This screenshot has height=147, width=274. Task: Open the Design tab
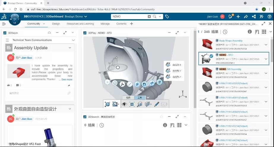(56, 24)
